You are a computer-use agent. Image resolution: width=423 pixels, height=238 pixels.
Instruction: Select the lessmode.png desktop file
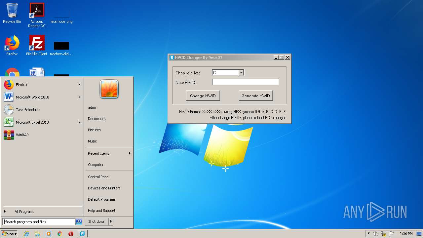click(x=61, y=16)
